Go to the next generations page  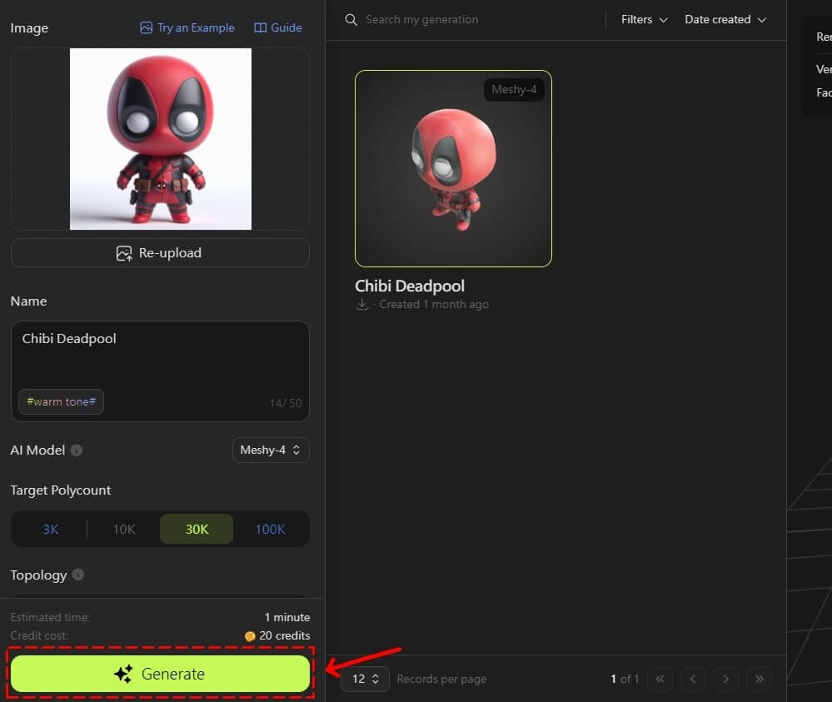726,679
